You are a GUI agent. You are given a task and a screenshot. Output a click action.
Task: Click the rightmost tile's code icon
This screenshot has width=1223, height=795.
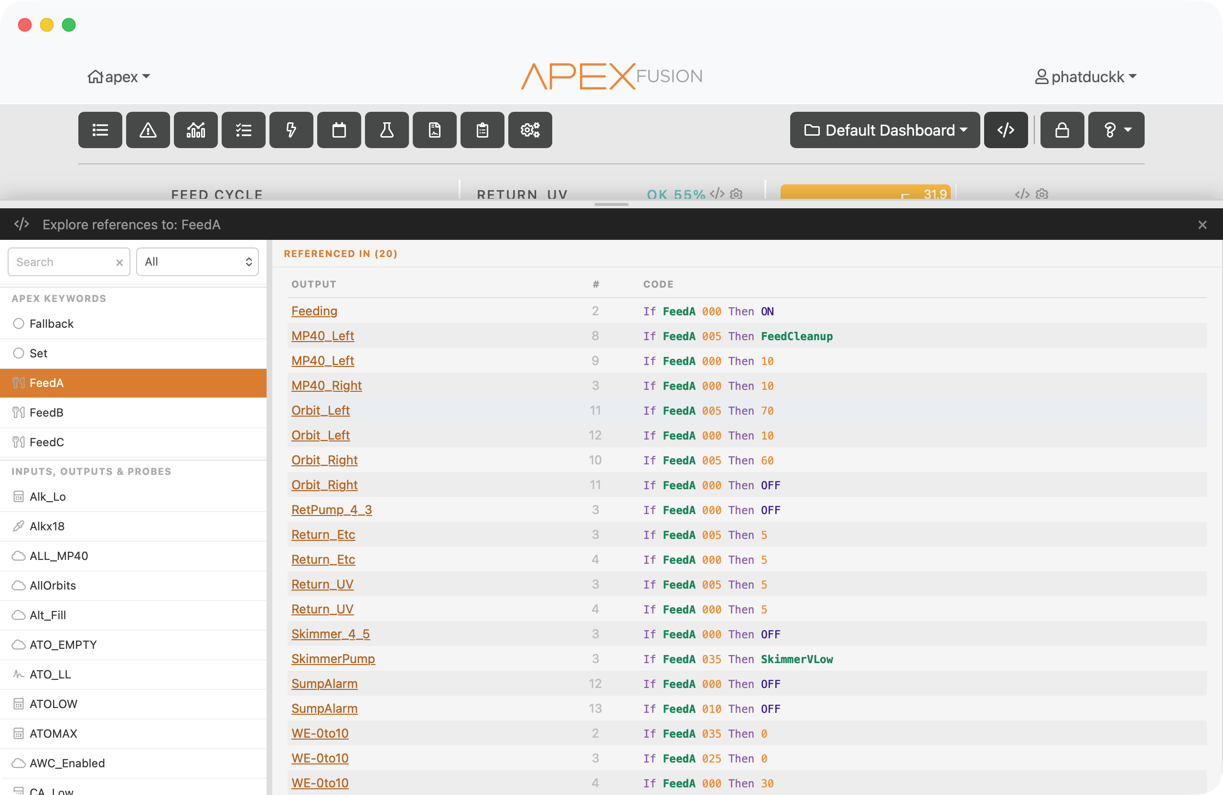pyautogui.click(x=1023, y=194)
